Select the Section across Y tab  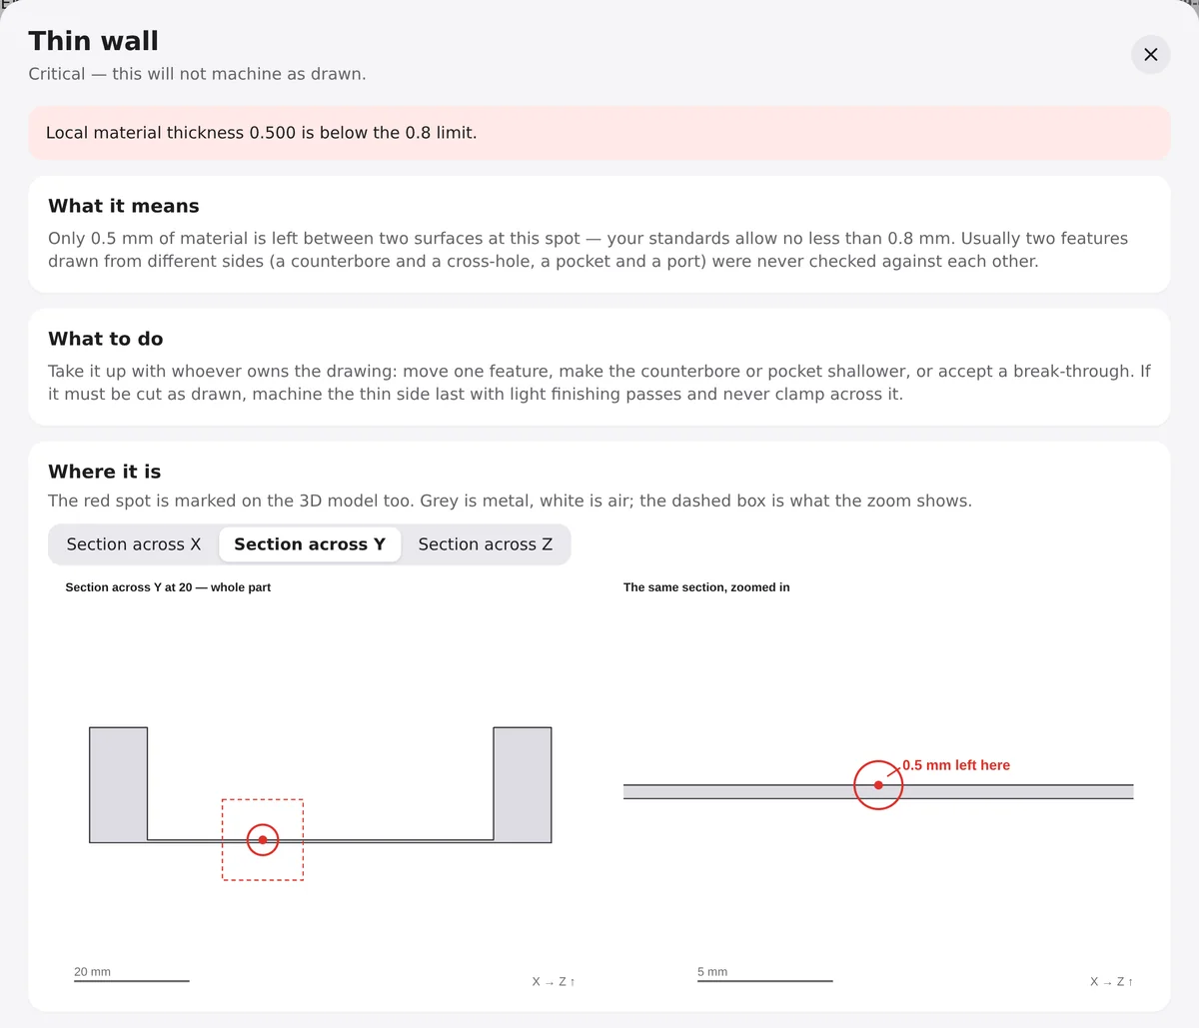[310, 544]
